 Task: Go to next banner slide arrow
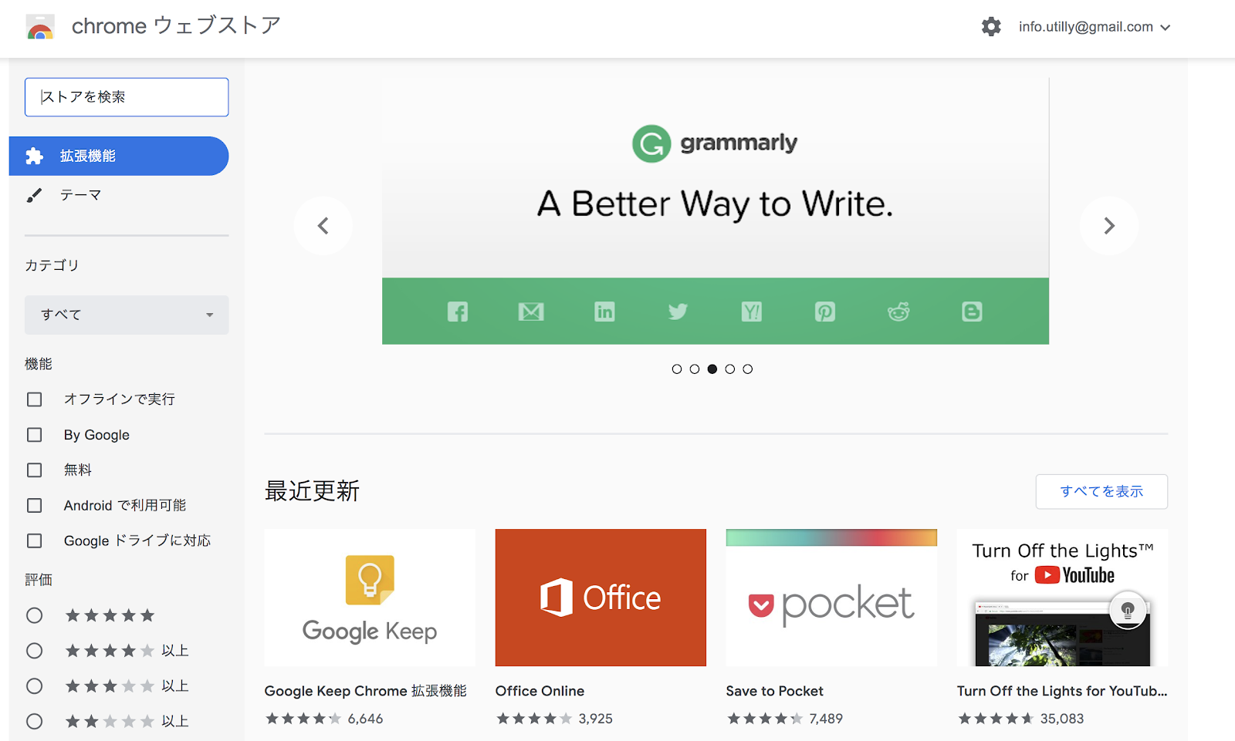pyautogui.click(x=1109, y=226)
